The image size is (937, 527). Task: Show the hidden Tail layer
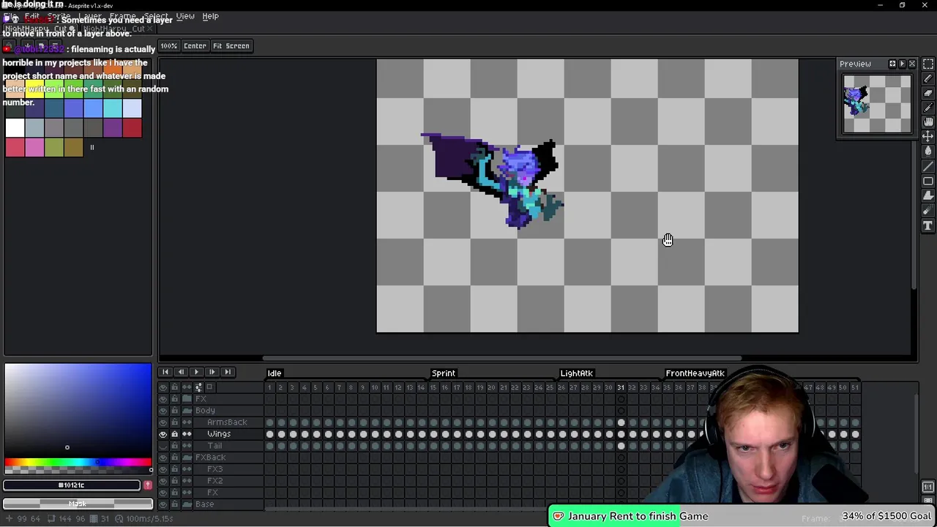(x=163, y=446)
